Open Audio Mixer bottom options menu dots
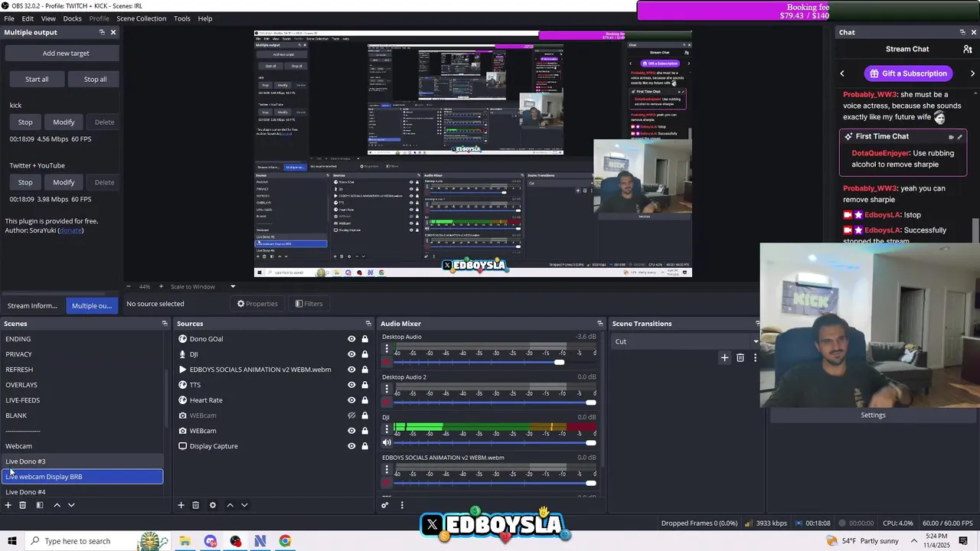This screenshot has height=551, width=980. [402, 505]
